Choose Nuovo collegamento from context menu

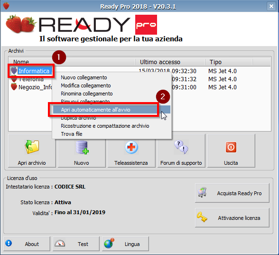(x=112, y=77)
